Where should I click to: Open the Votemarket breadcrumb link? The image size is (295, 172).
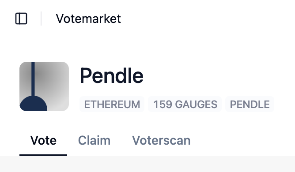pyautogui.click(x=88, y=19)
